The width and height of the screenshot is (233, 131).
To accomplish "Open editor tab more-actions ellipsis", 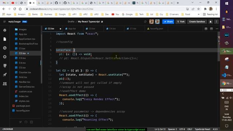I will pyautogui.click(x=217, y=29).
